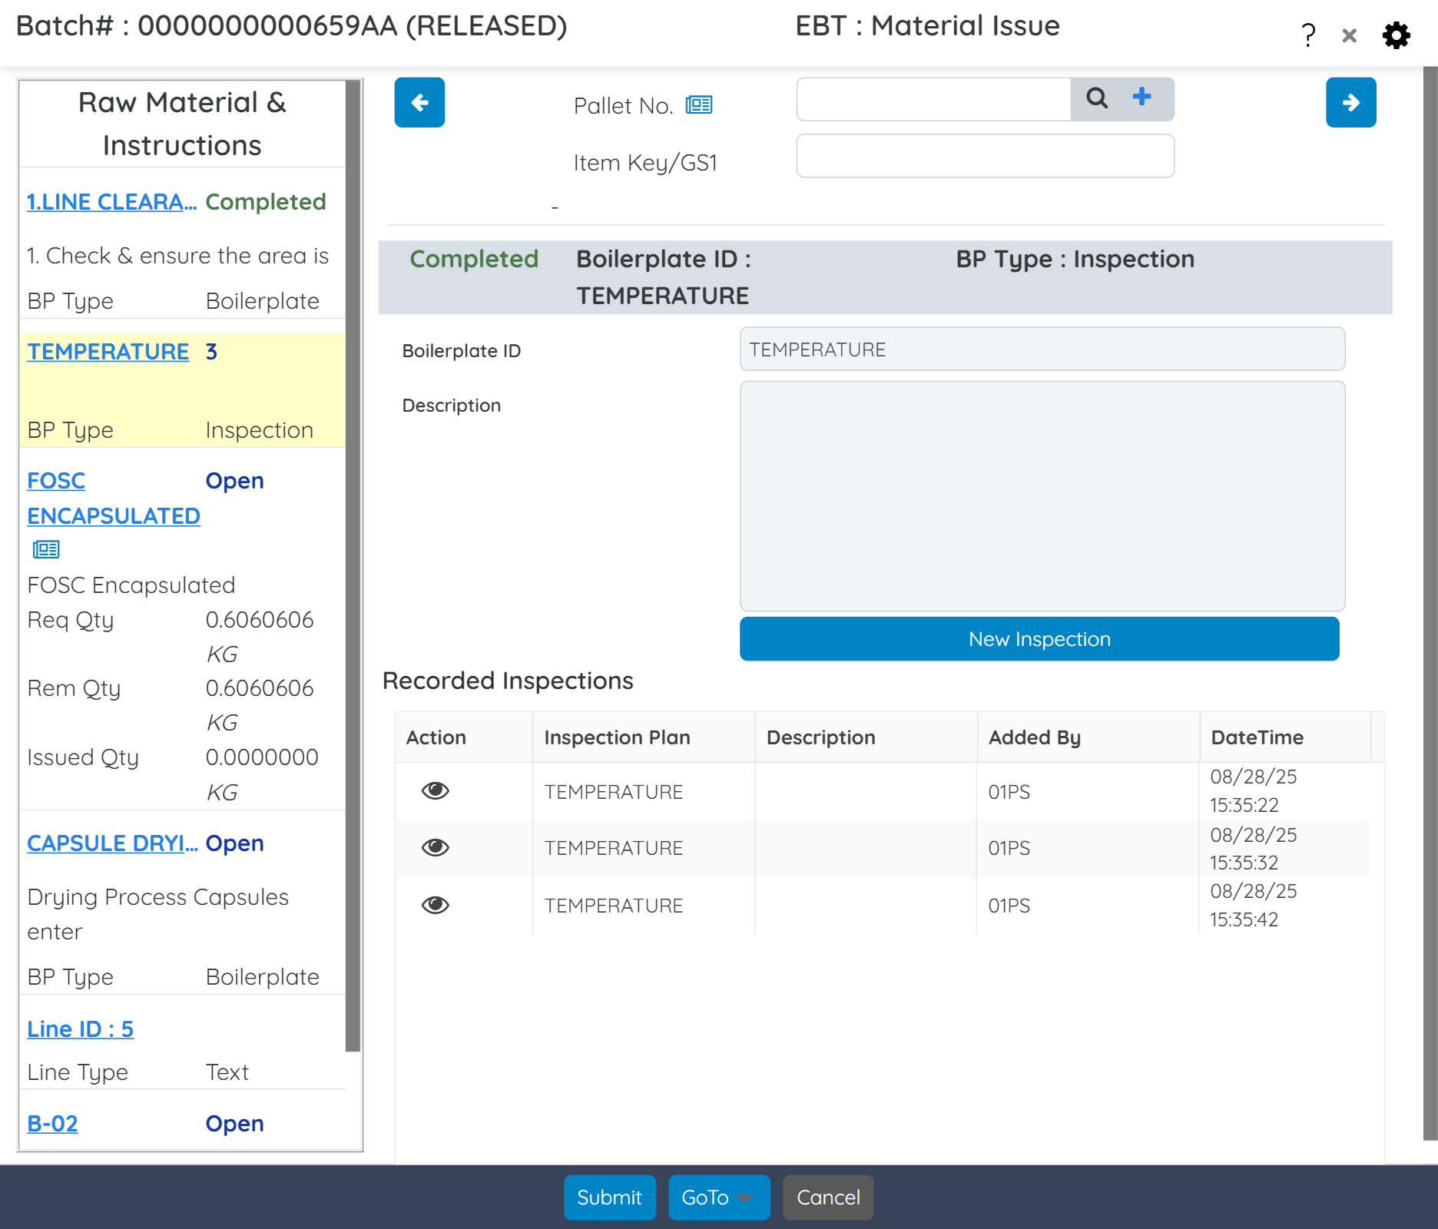View the first TEMPERATURE inspection record
The width and height of the screenshot is (1438, 1229).
tap(434, 790)
